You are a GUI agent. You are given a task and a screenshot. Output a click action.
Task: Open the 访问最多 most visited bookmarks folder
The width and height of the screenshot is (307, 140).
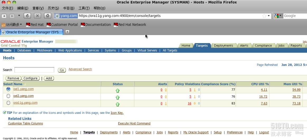point(12,25)
